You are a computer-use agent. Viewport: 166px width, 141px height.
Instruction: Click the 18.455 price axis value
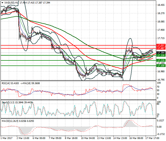click(x=161, y=5)
